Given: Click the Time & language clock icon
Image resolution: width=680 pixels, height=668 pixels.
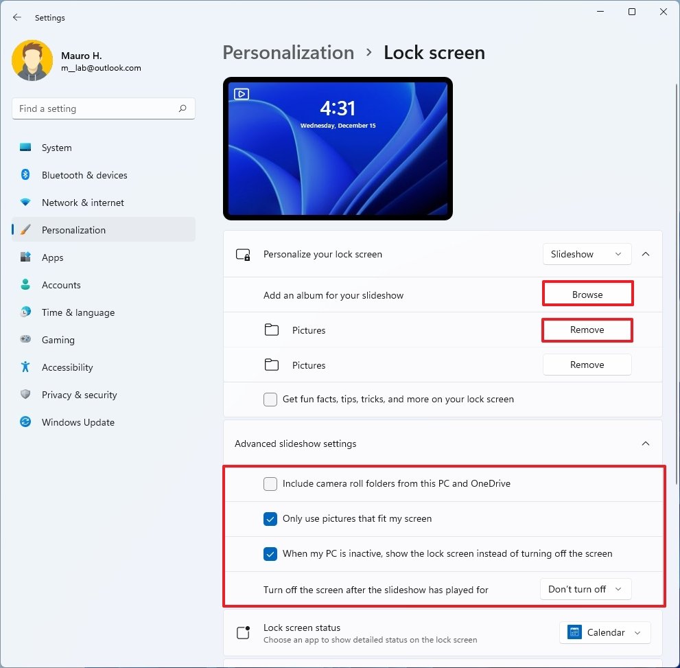Looking at the screenshot, I should [25, 312].
